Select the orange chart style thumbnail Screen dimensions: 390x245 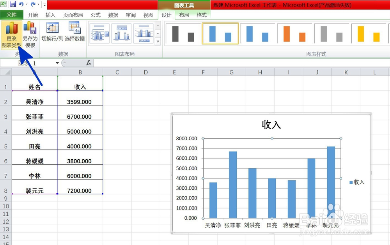[295, 34]
